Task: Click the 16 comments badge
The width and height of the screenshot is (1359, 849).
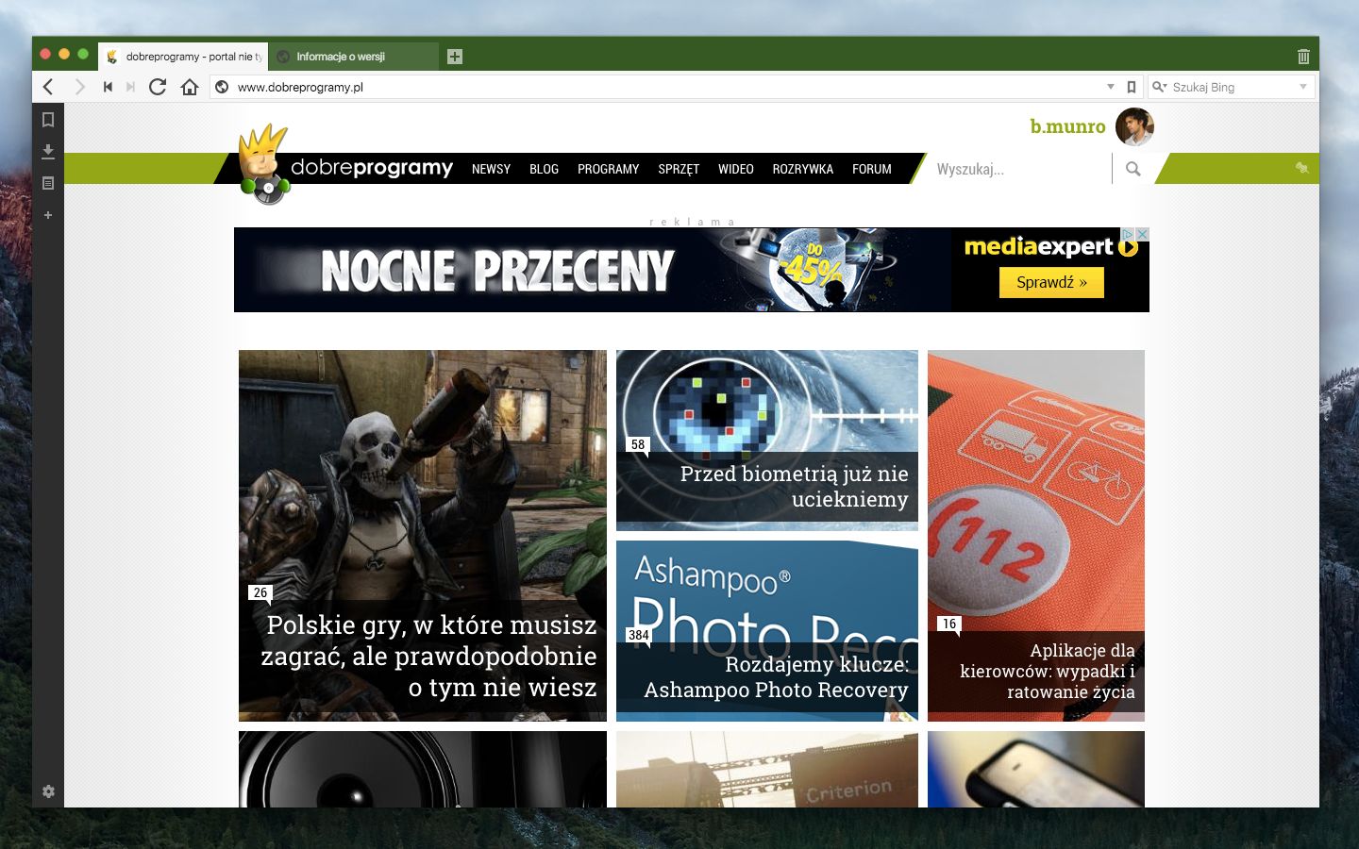Action: click(x=949, y=624)
